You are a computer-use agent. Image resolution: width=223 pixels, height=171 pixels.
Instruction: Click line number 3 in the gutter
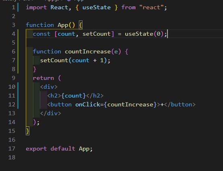coord(14,25)
